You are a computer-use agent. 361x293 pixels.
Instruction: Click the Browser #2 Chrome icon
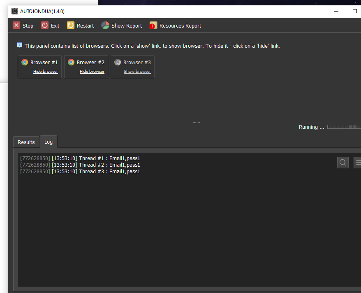[x=71, y=62]
